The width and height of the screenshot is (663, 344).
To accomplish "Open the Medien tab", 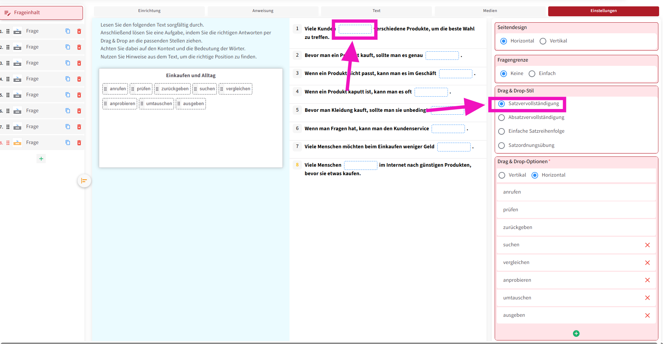I will [490, 11].
